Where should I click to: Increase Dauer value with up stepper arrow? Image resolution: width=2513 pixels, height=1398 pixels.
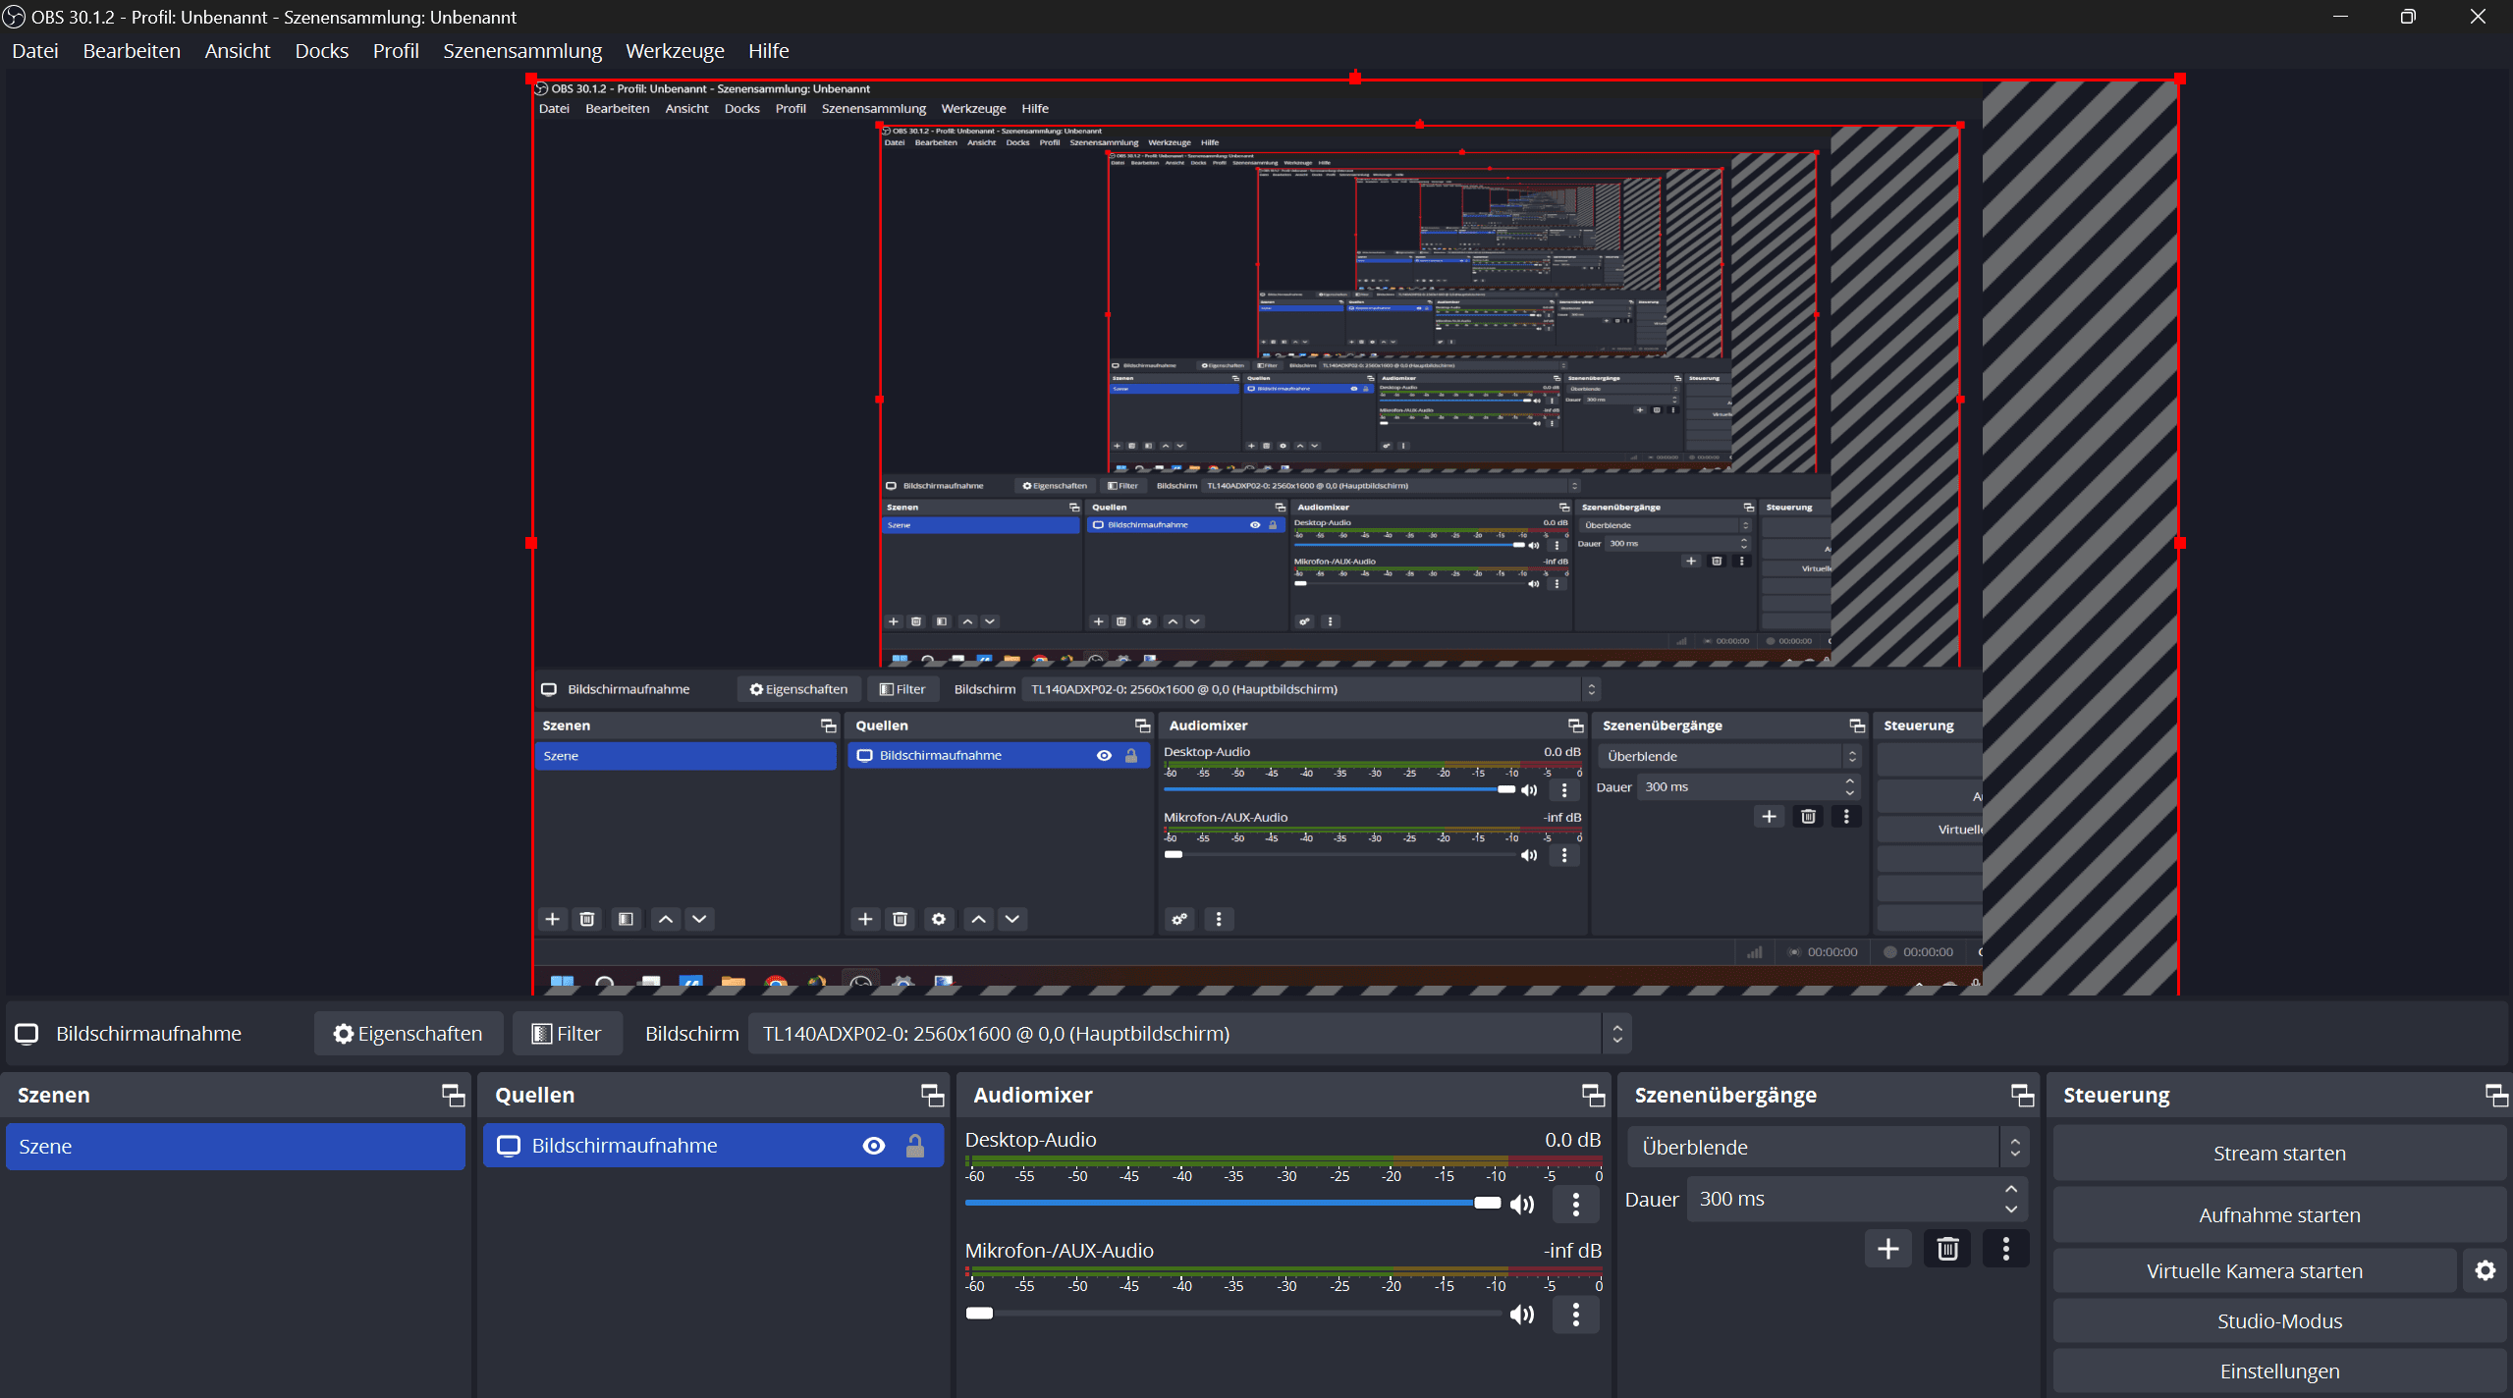click(x=2011, y=1189)
